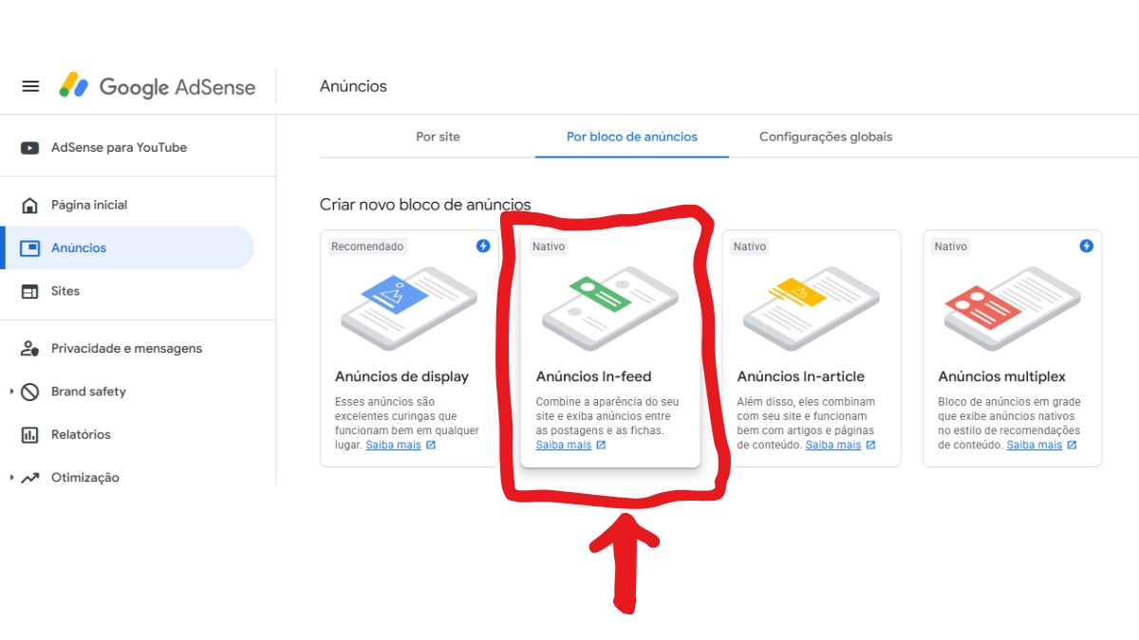Click the lightning badge on Anúncios de display
Viewport: 1139px width, 640px height.
pyautogui.click(x=483, y=246)
